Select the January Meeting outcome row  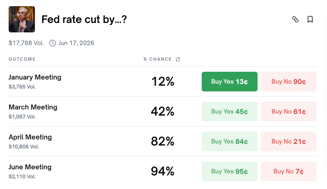point(35,77)
